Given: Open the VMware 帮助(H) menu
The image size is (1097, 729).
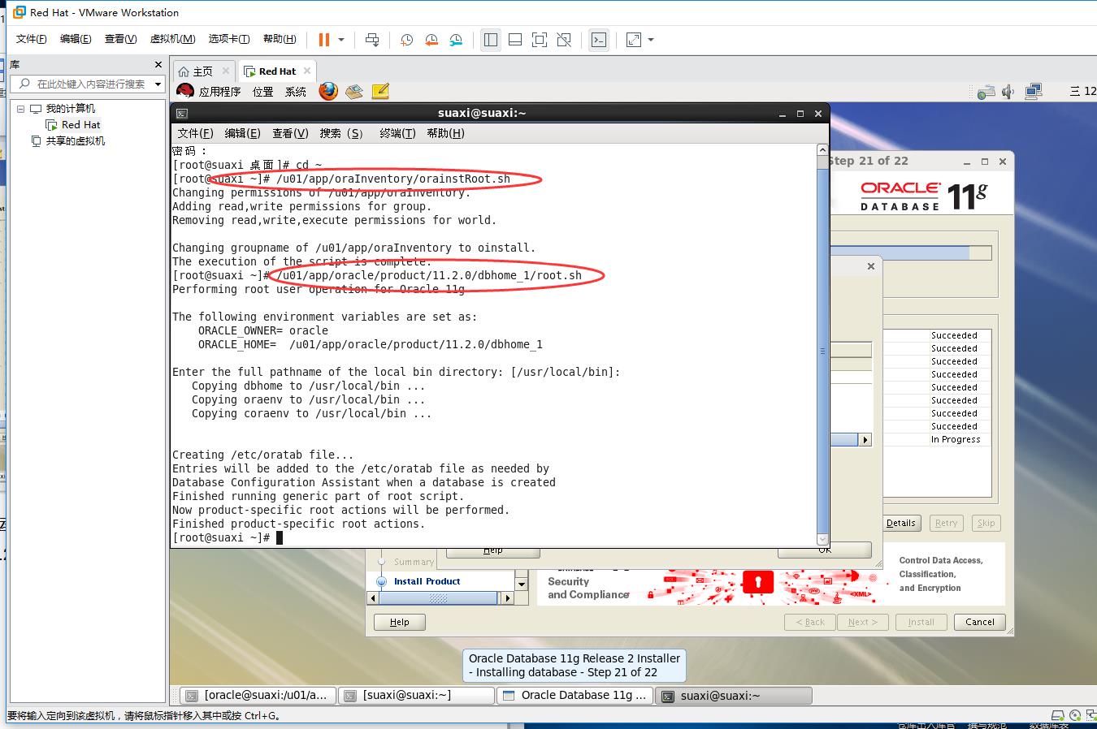Looking at the screenshot, I should (280, 39).
